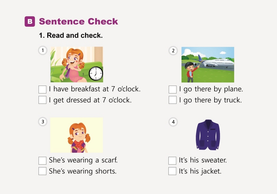Viewport: 277px width, 194px height.
Task: Click the number 1 circle badge
Action: [43, 50]
